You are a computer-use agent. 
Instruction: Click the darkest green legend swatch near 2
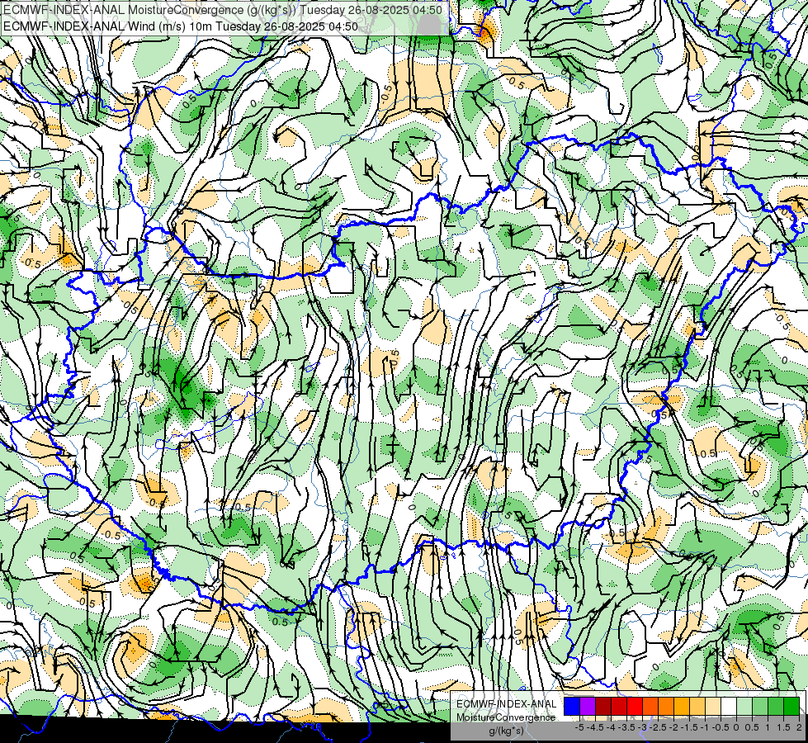(791, 706)
